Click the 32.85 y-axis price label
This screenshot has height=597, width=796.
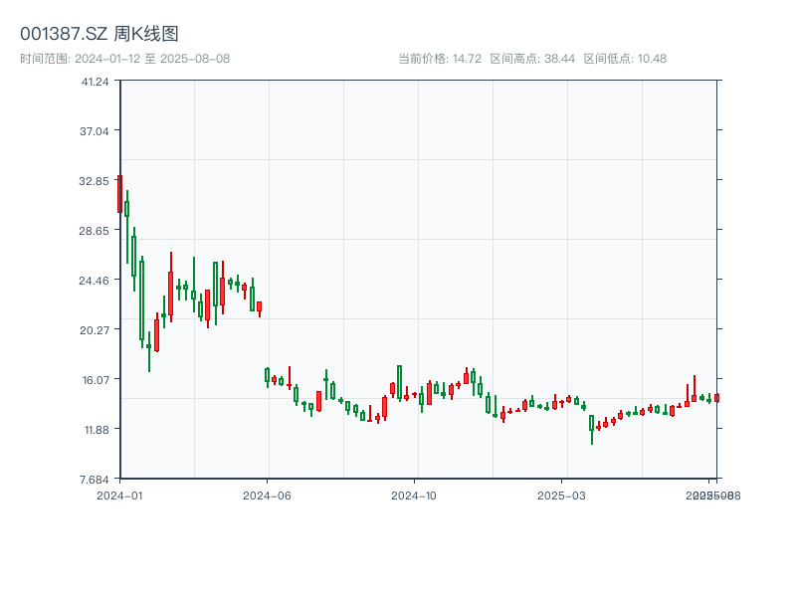(x=96, y=181)
